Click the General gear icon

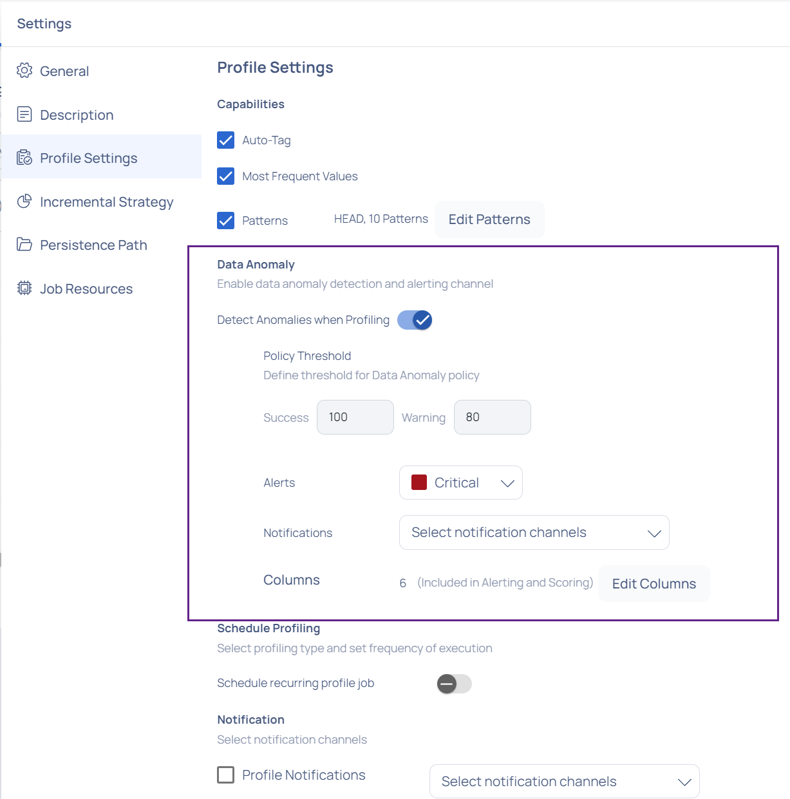24,71
